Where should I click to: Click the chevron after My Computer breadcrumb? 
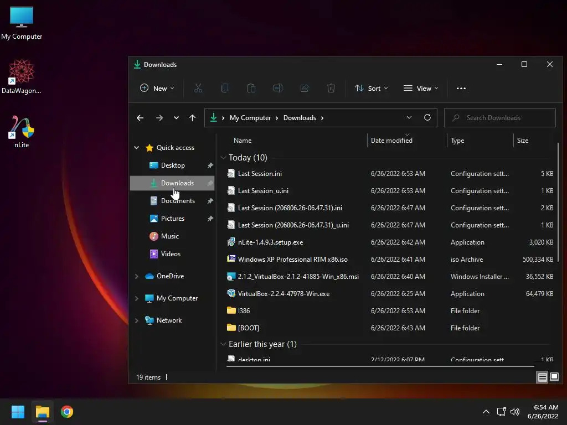click(277, 118)
